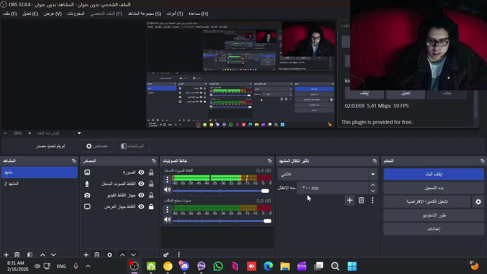This screenshot has width=487, height=274.
Task: Decrease transition duration with down arrow
Action: tap(373, 191)
